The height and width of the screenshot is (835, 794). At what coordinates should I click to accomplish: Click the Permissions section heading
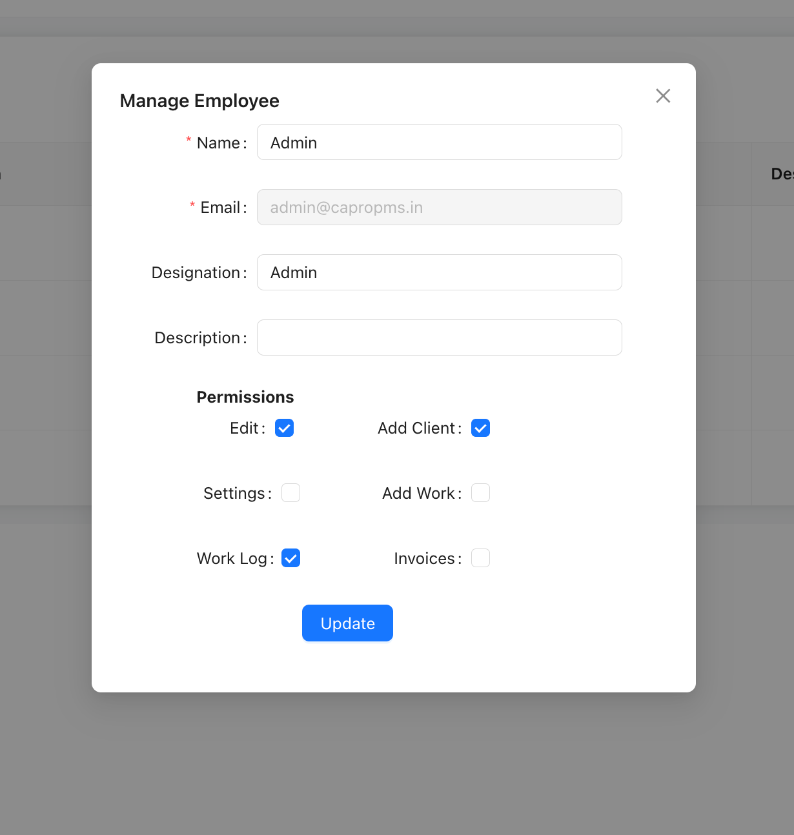pyautogui.click(x=245, y=397)
